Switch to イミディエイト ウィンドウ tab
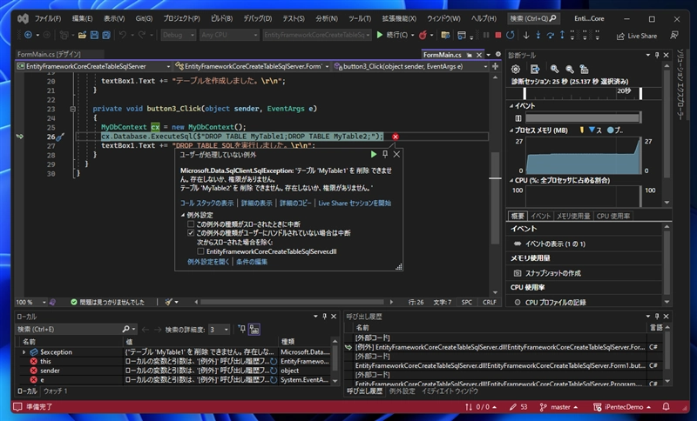 [x=450, y=391]
